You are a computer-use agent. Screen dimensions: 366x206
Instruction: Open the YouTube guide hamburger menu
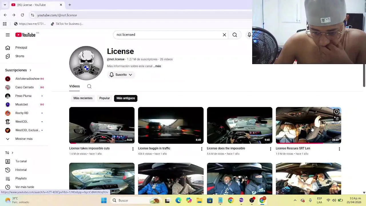(8, 35)
